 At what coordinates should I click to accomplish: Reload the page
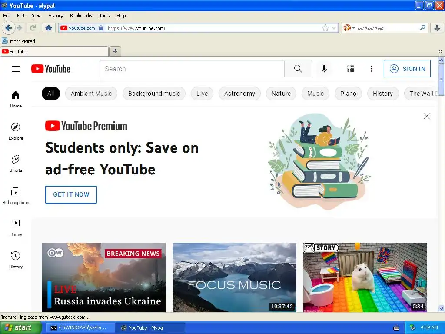click(x=33, y=28)
